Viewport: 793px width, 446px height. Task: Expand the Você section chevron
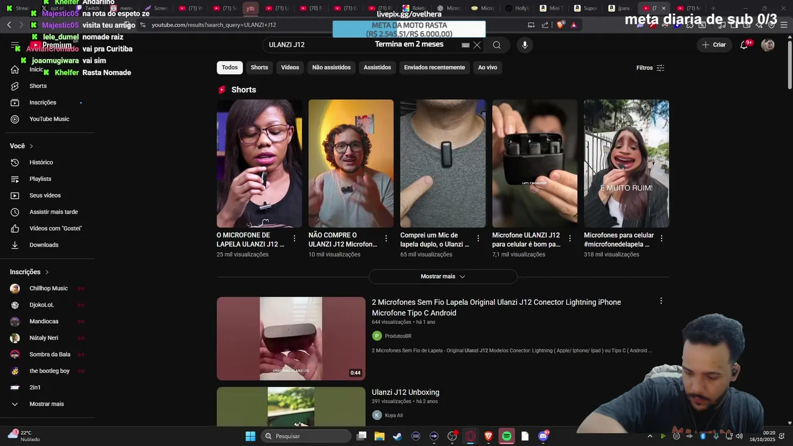click(x=31, y=146)
